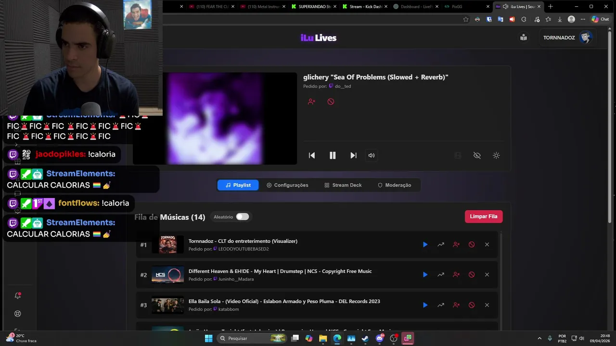Open Steam from the taskbar

(365, 338)
